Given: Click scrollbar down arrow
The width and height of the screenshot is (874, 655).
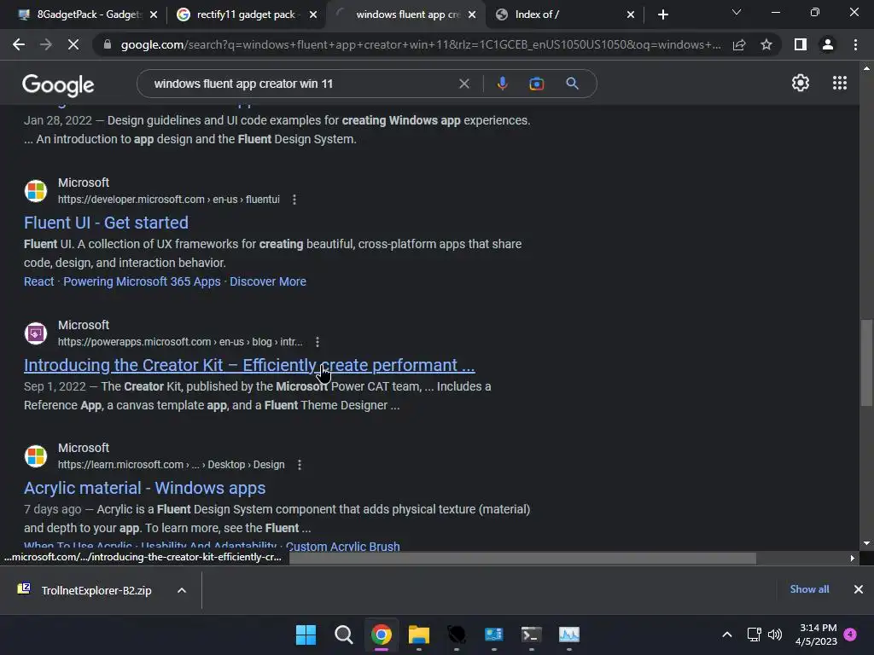Looking at the screenshot, I should click(866, 543).
